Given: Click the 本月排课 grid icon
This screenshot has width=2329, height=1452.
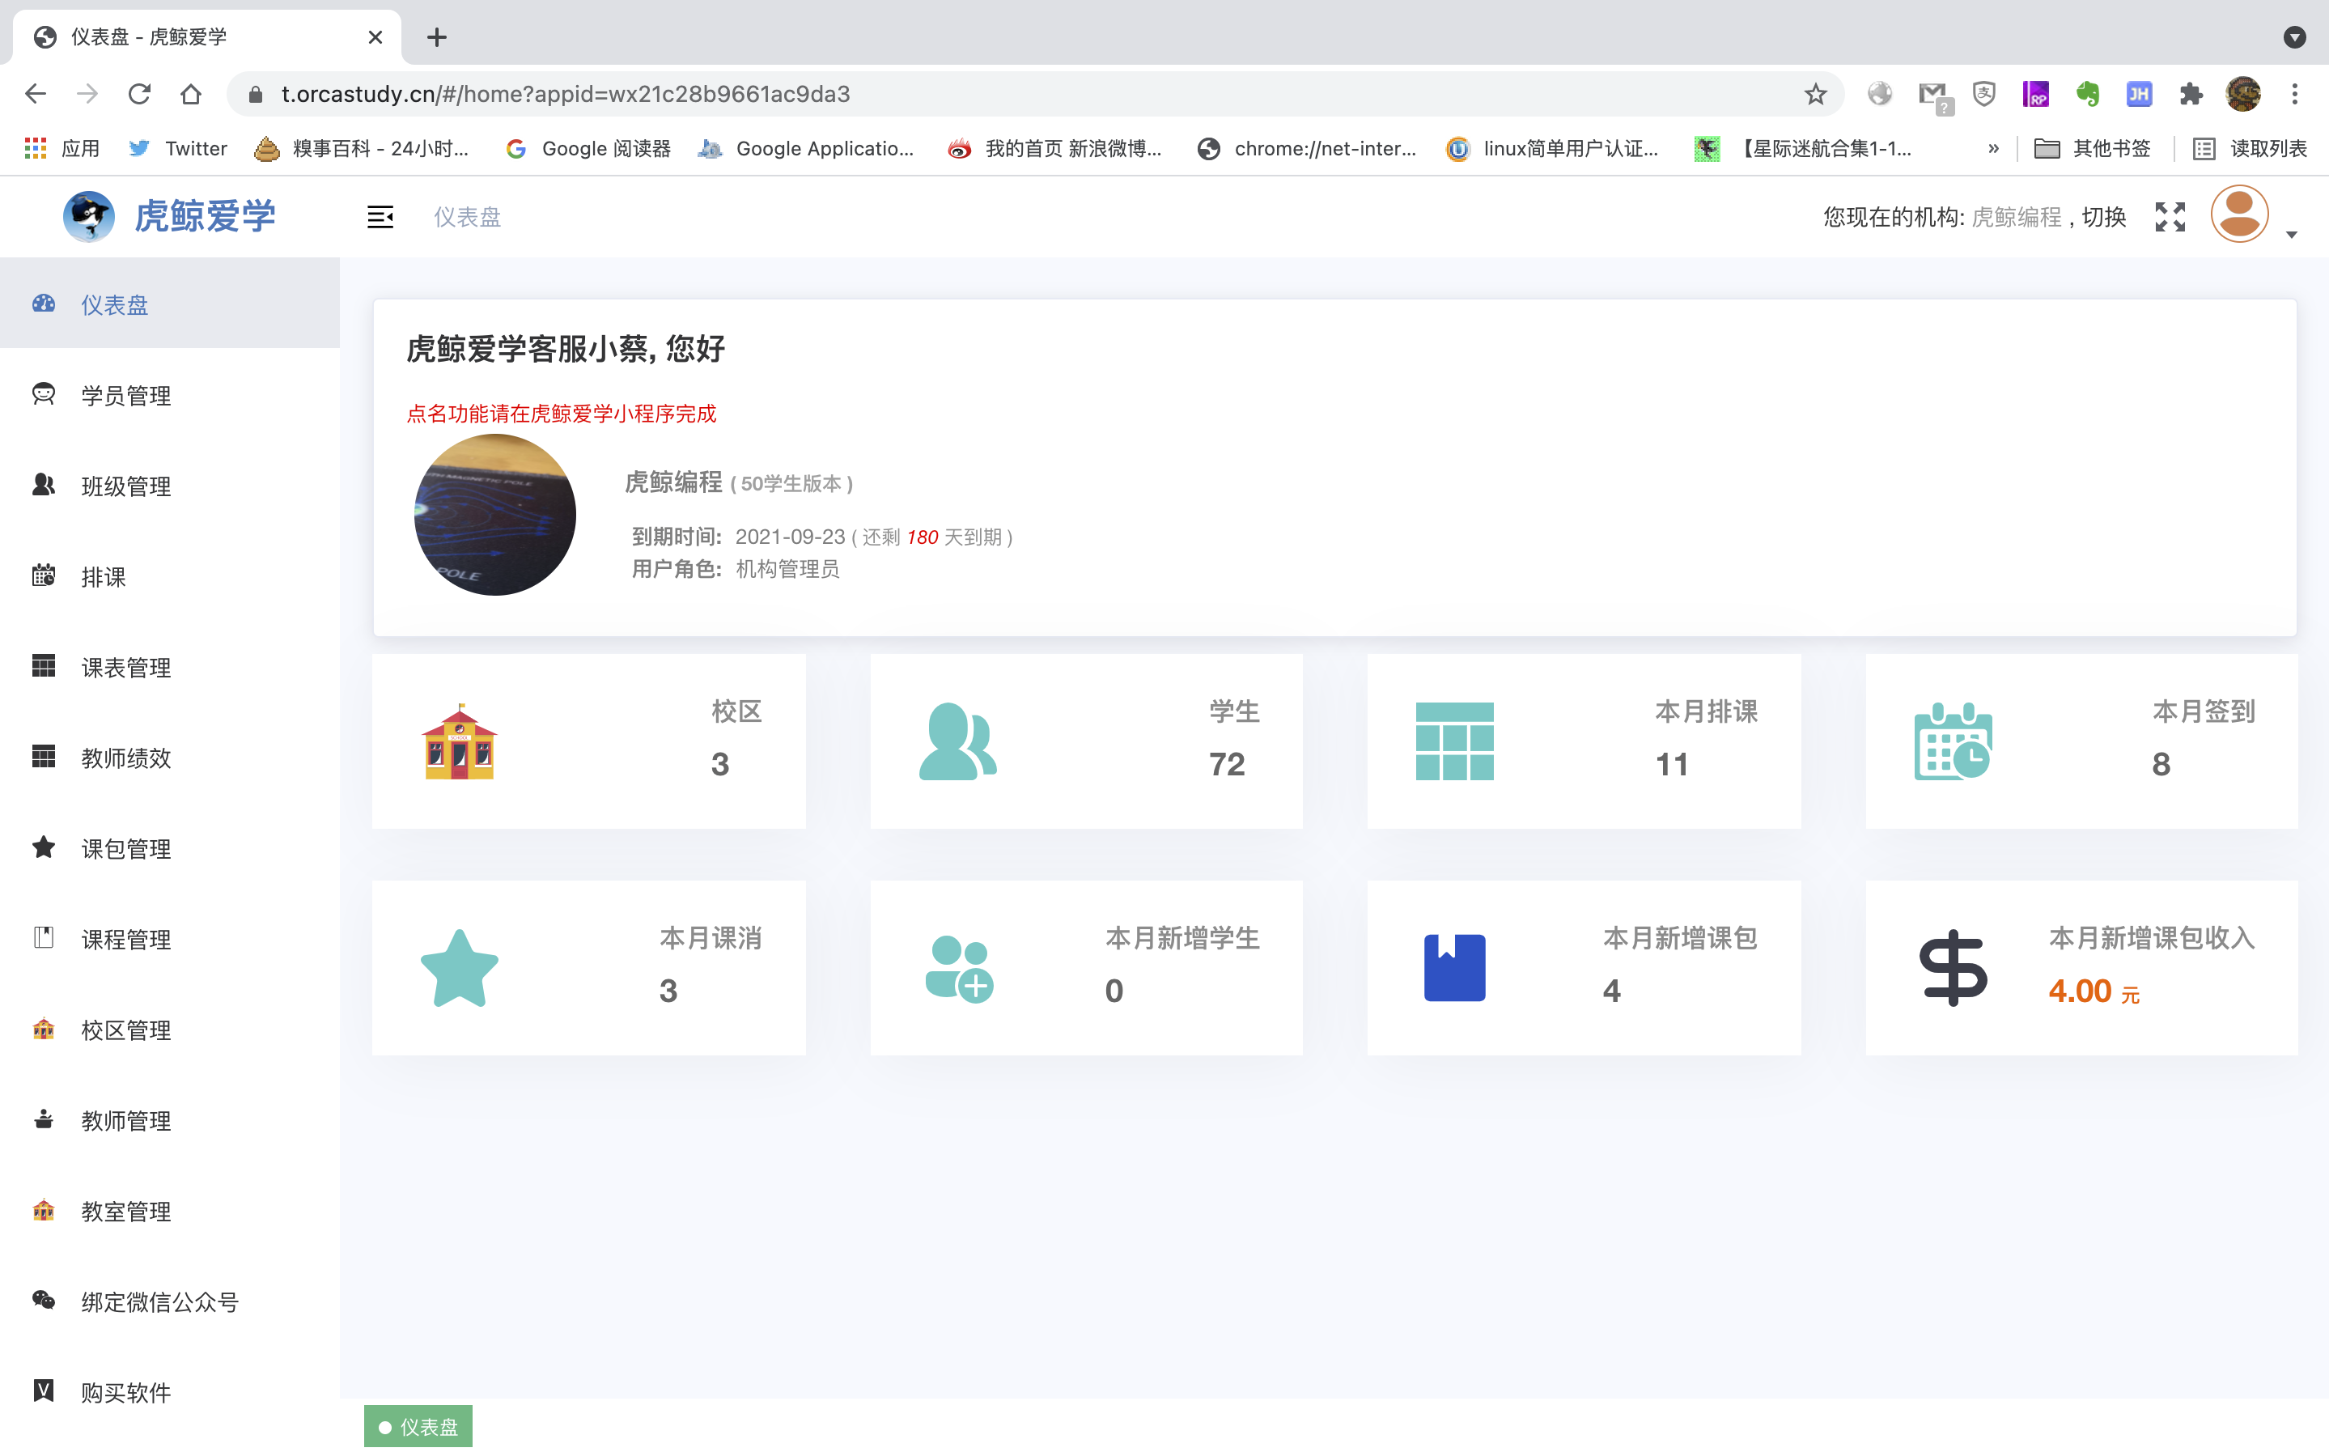Looking at the screenshot, I should [x=1454, y=741].
